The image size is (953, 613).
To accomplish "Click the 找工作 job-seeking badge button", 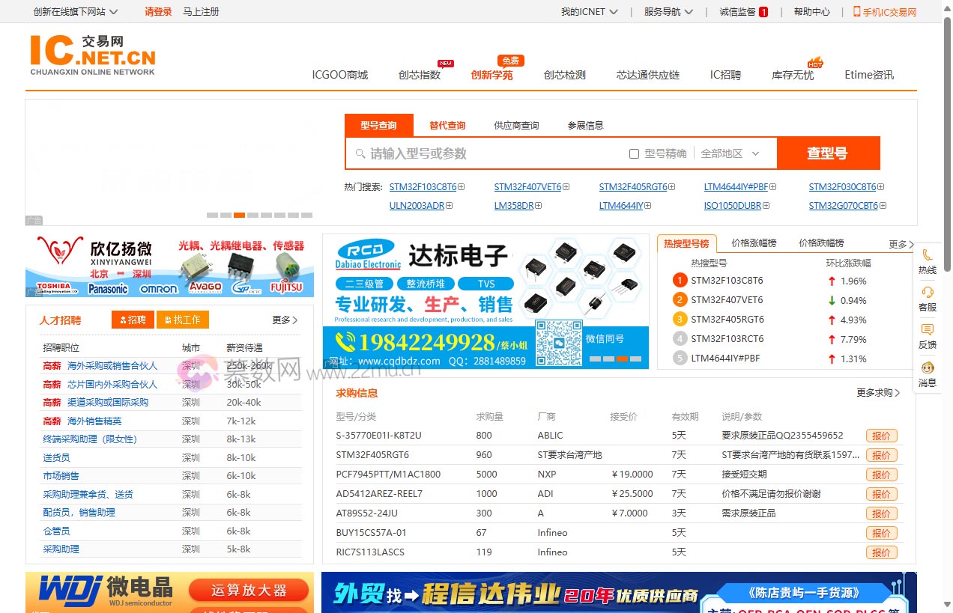I will [x=182, y=320].
